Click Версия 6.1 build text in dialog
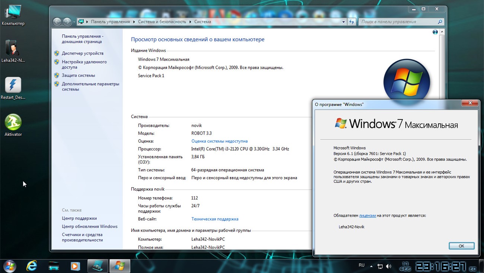Screen dimensions: 484x273 (370, 154)
